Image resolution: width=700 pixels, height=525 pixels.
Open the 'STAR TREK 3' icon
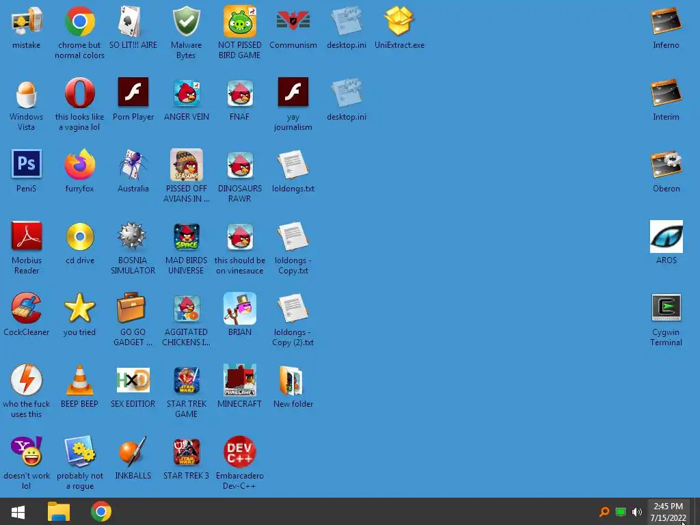[186, 452]
